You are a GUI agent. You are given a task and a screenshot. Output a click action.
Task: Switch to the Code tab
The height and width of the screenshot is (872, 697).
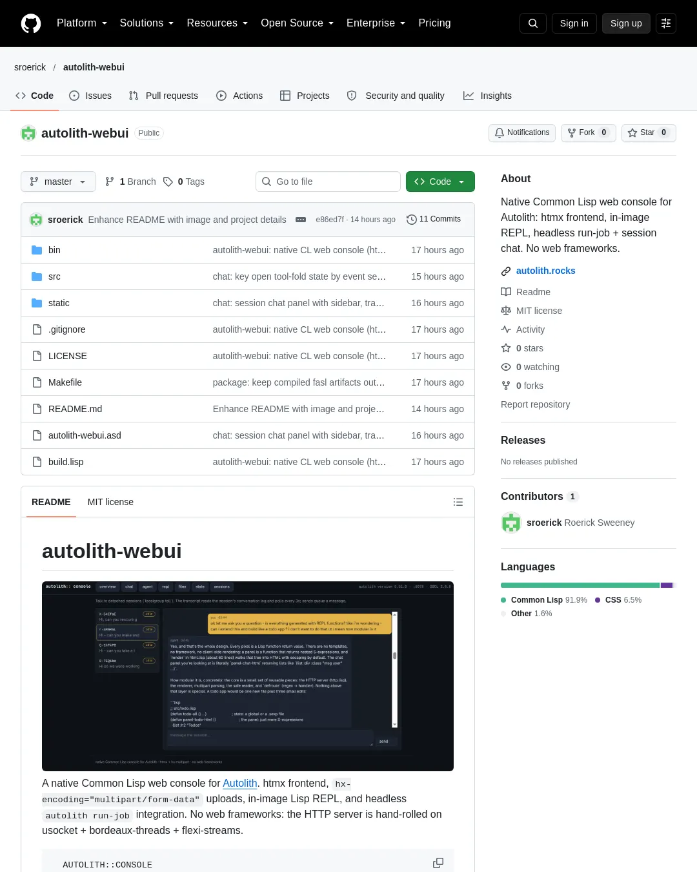tap(34, 96)
